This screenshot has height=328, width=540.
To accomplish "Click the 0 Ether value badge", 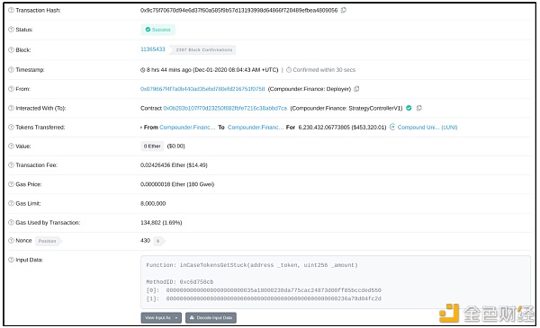I will (152, 146).
